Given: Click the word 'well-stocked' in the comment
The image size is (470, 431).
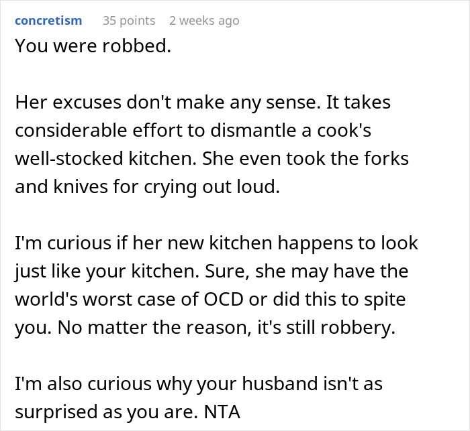Looking at the screenshot, I should (x=69, y=158).
